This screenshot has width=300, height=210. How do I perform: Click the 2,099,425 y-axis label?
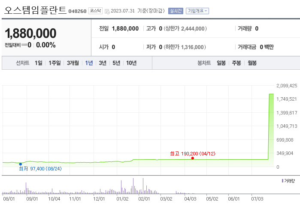click(287, 86)
